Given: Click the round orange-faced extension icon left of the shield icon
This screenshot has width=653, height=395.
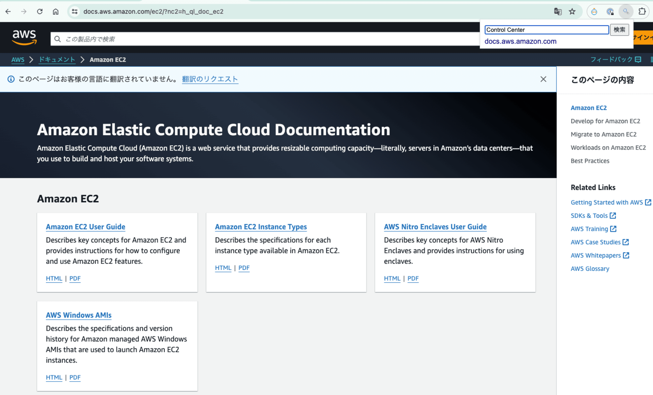Looking at the screenshot, I should pos(594,11).
